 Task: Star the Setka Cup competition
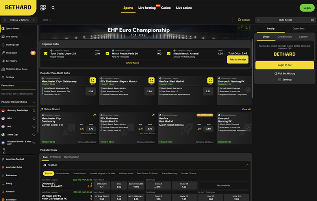click(34, 135)
